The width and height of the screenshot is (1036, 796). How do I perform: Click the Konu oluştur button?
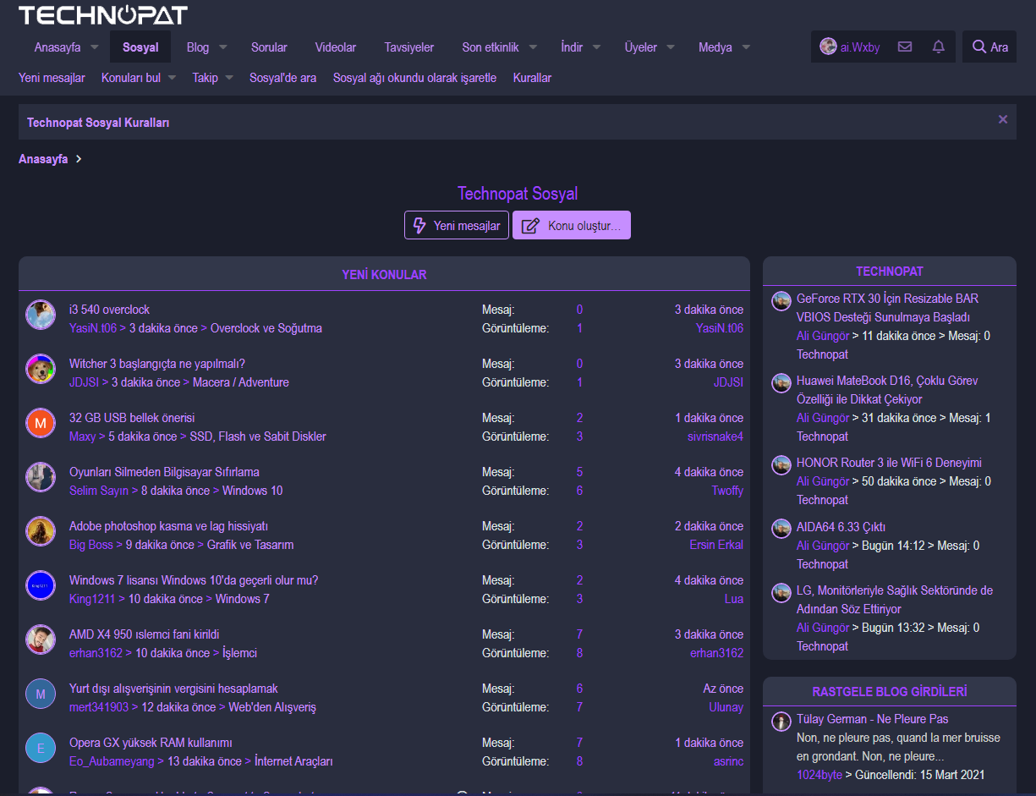coord(572,225)
